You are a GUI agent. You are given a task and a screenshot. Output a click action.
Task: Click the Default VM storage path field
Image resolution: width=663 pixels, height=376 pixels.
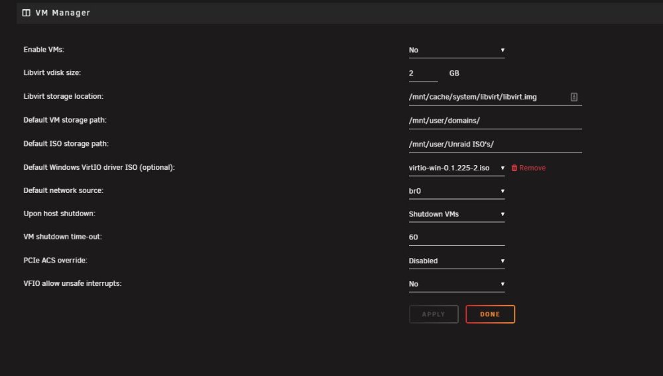(x=495, y=121)
